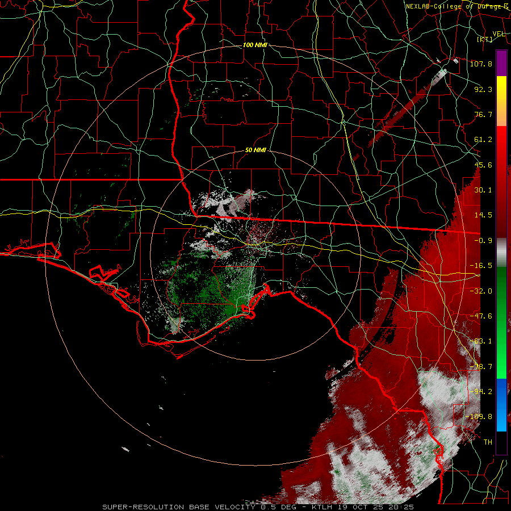Select the 30.1 velocity scale value
Viewport: 511px width, 511px height.
click(483, 190)
